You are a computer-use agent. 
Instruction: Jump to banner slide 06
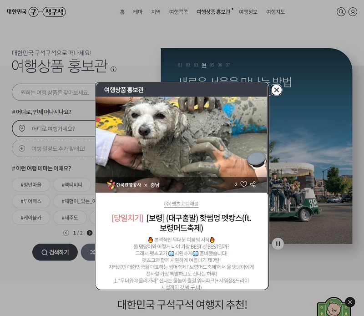[x=220, y=65]
